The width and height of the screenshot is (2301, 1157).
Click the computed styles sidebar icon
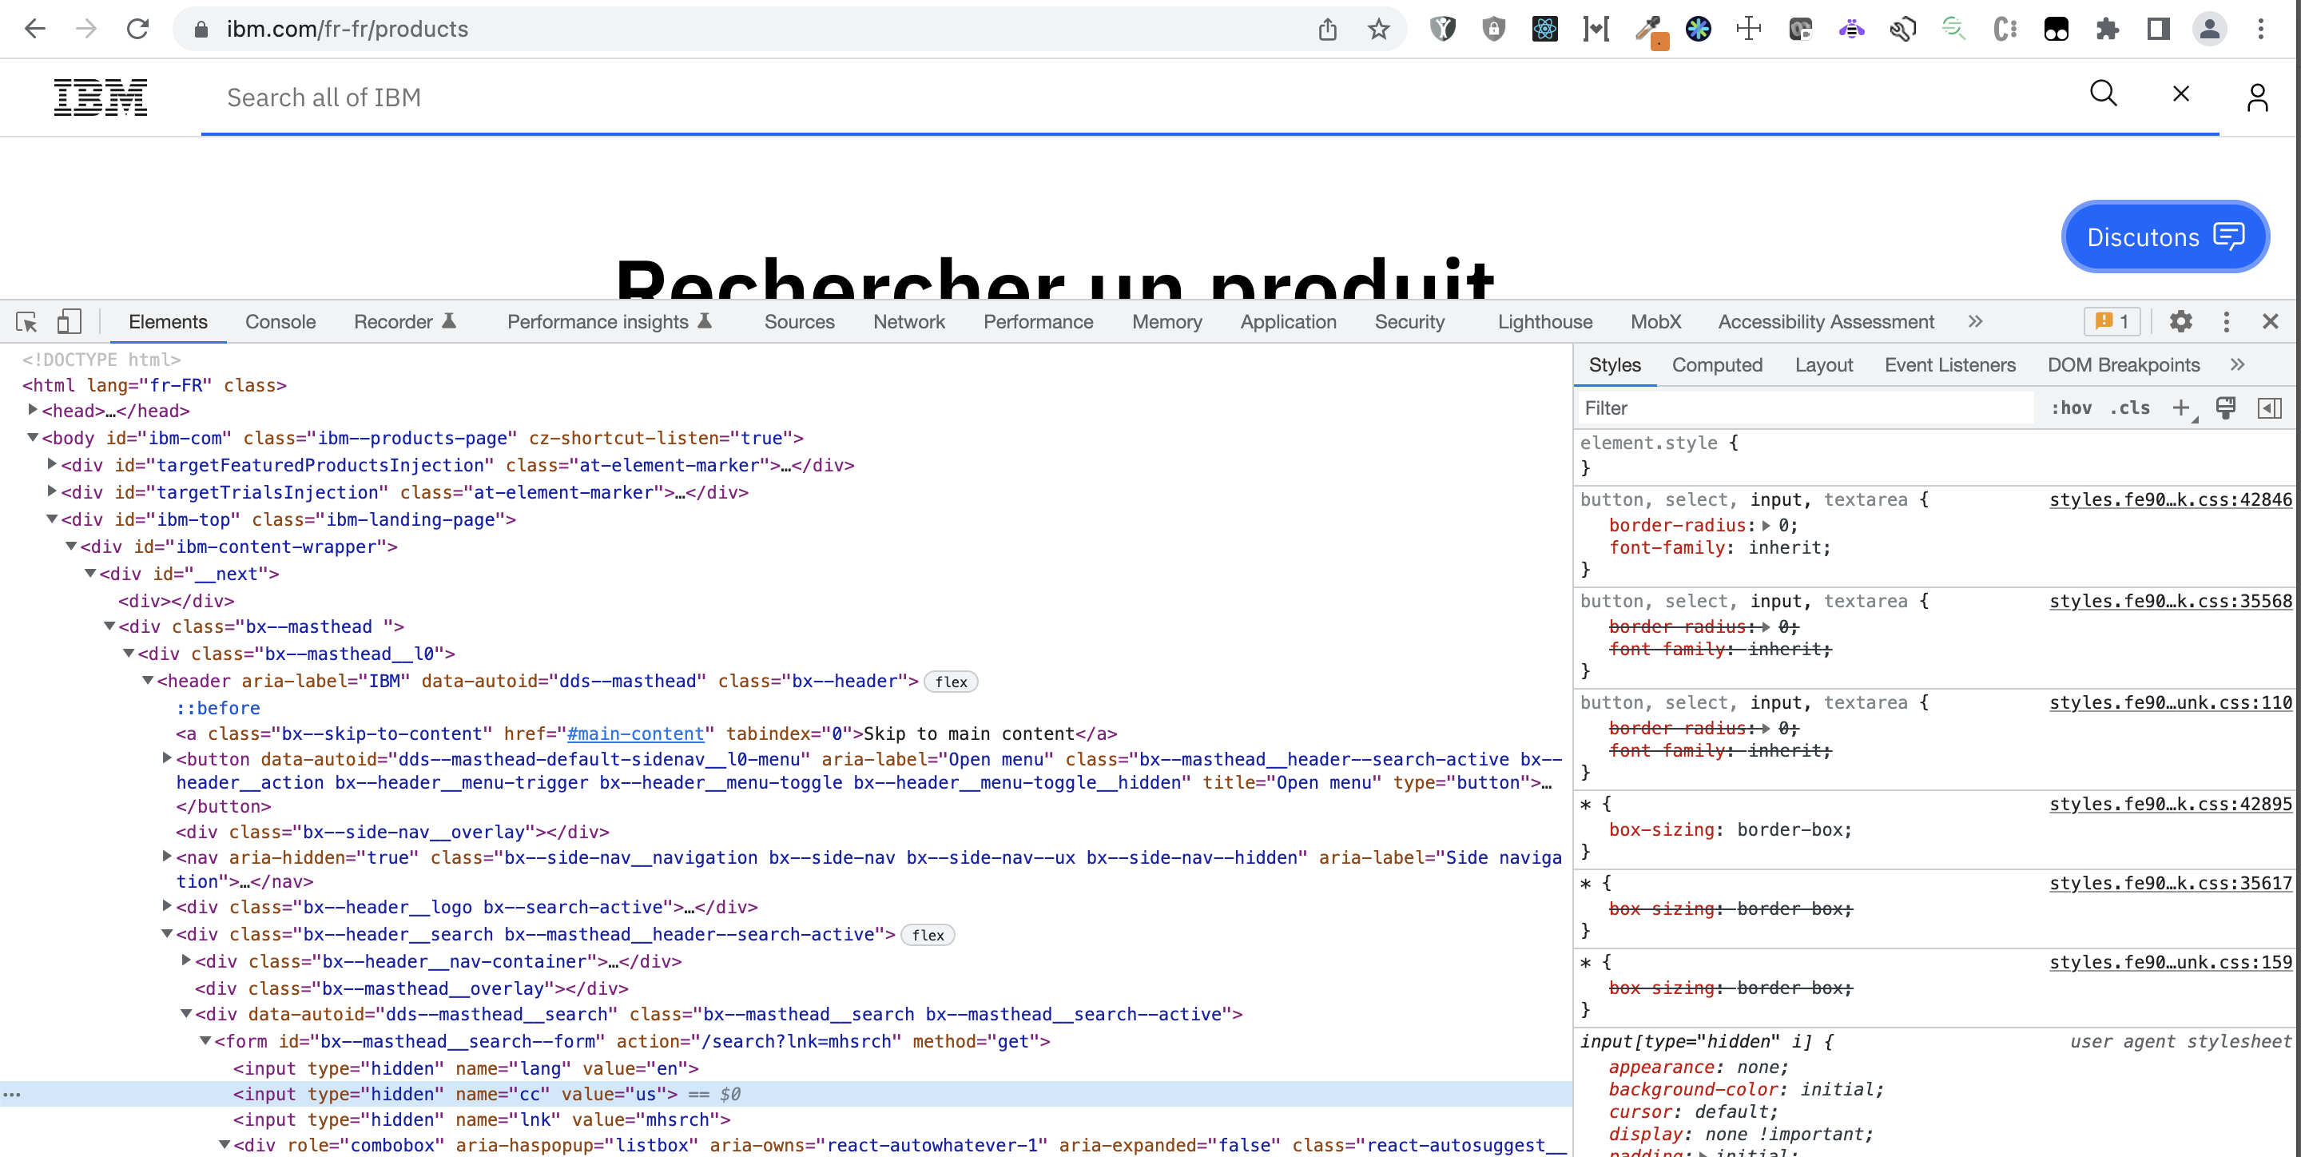[x=2269, y=408]
